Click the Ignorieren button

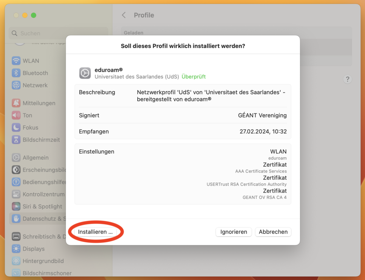coord(234,232)
